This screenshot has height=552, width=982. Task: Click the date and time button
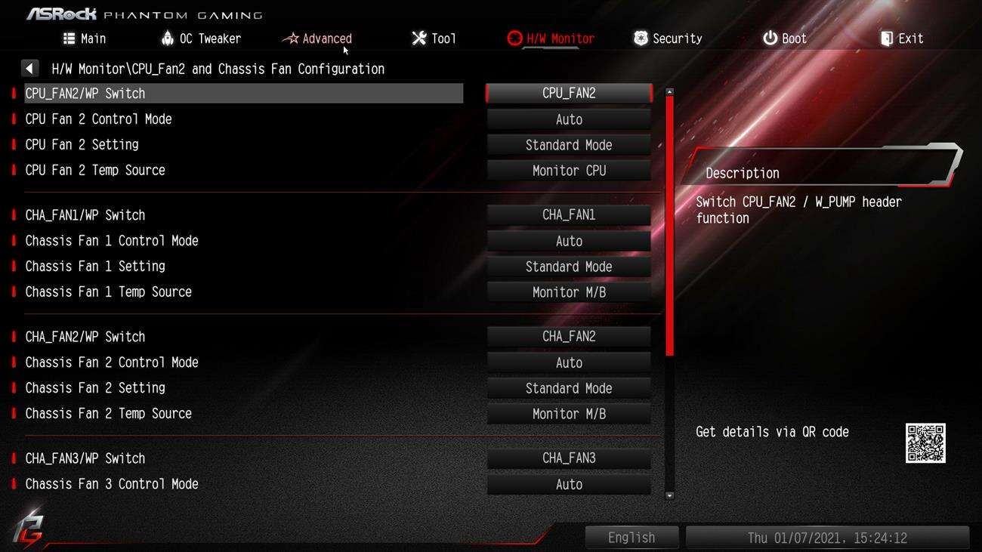point(827,538)
